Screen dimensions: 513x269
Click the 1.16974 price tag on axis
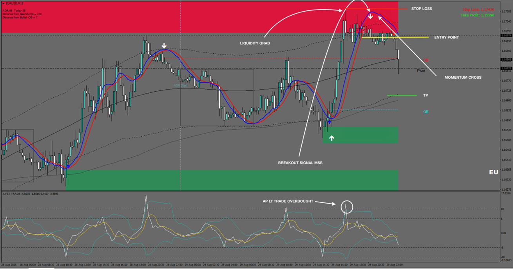(506, 35)
